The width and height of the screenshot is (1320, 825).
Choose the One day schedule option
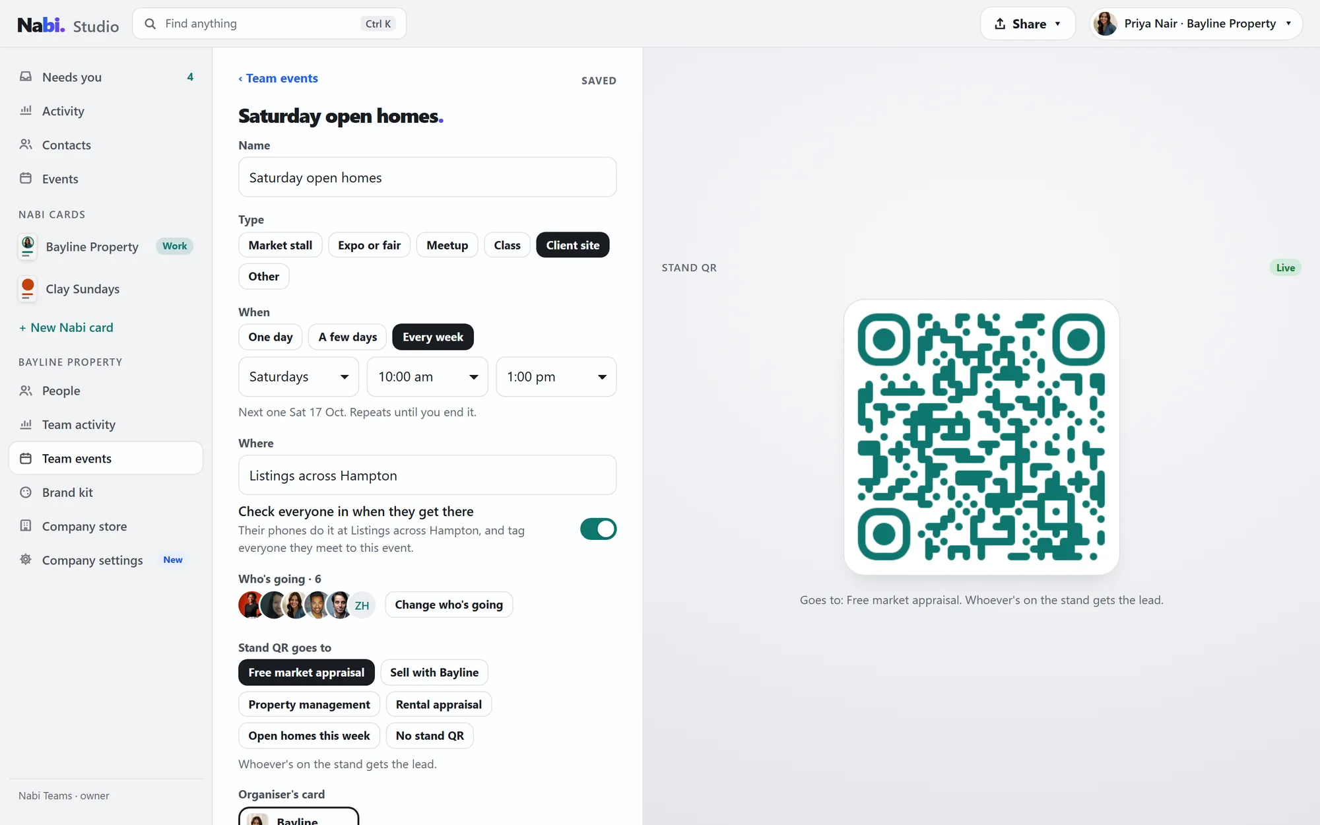pyautogui.click(x=270, y=337)
